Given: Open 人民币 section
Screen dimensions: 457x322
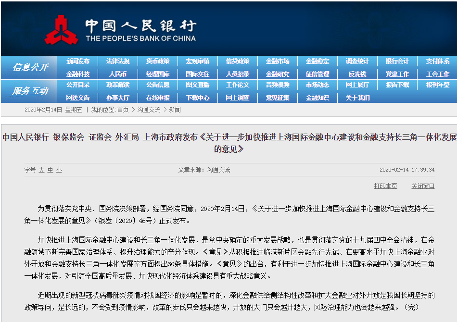Looking at the screenshot, I should pos(118,74).
